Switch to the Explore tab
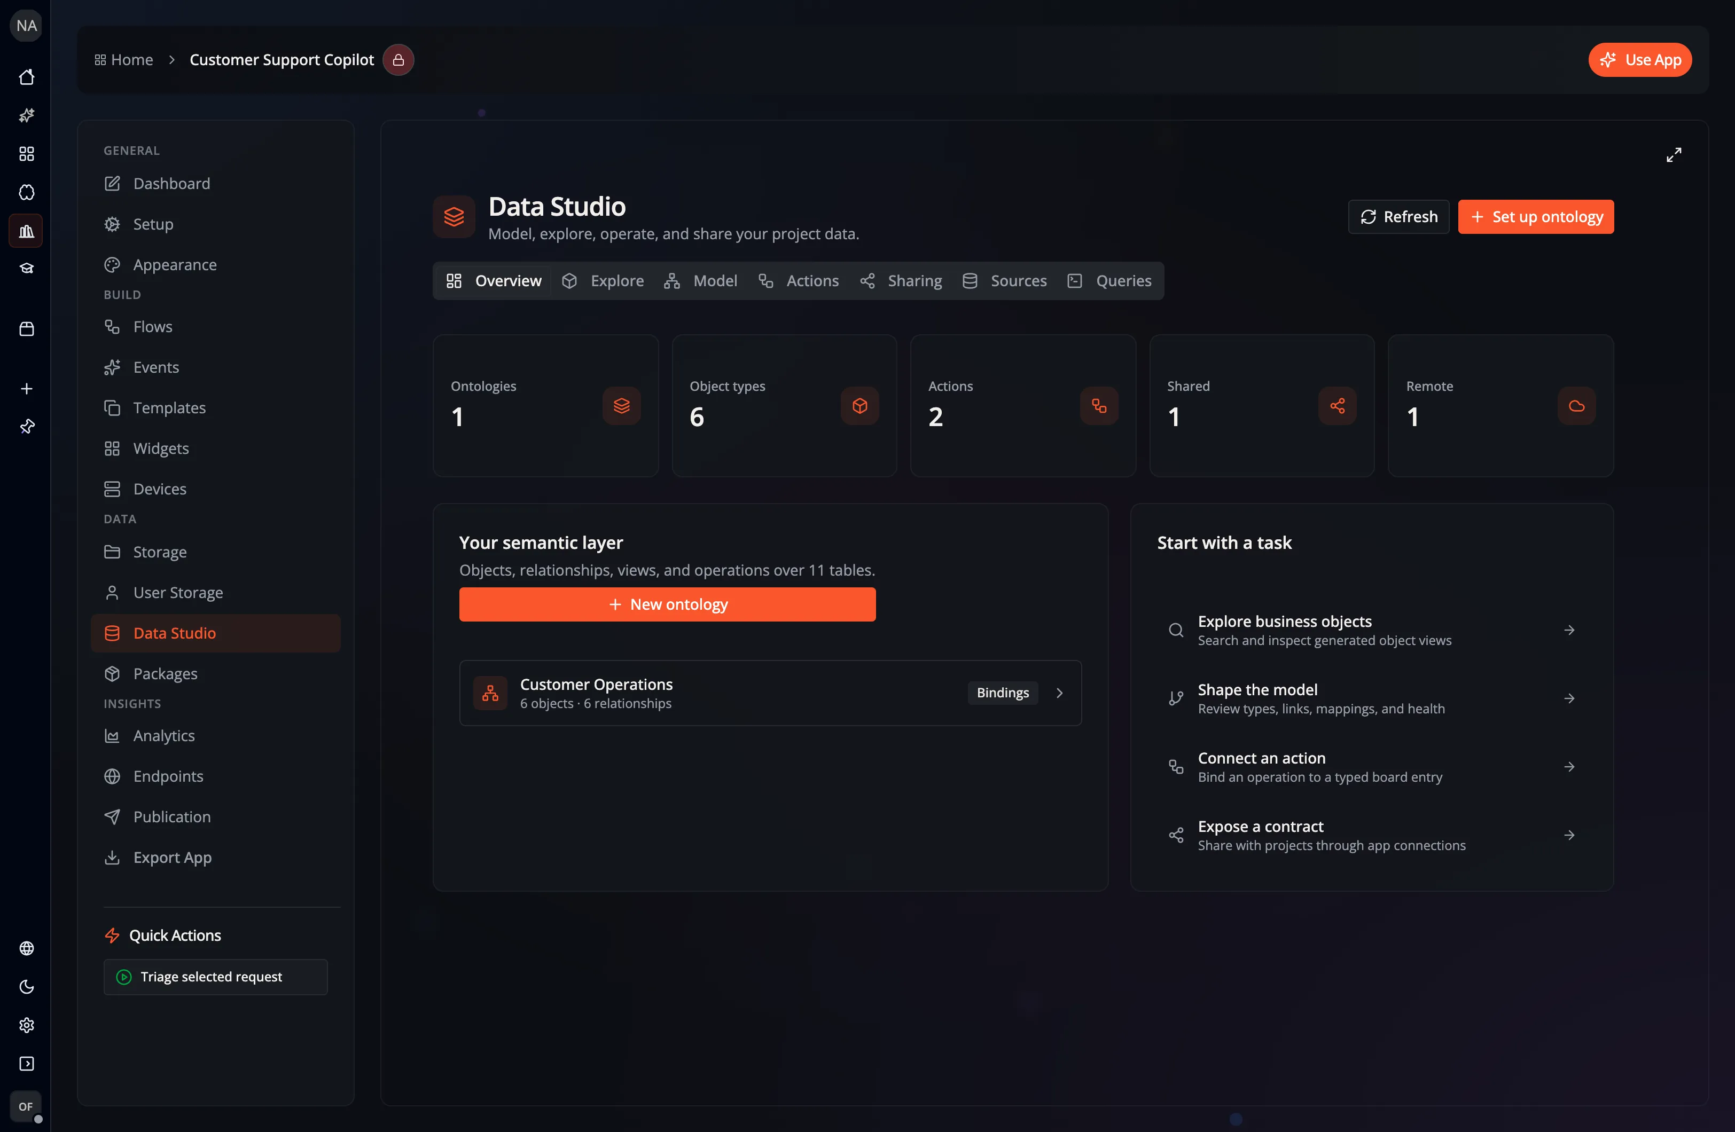1735x1132 pixels. pyautogui.click(x=603, y=281)
